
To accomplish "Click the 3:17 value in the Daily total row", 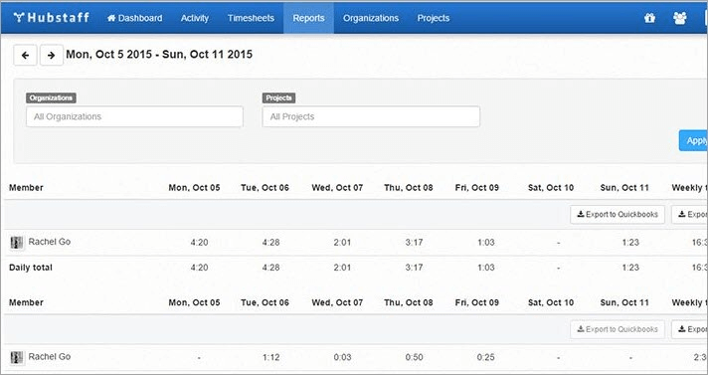I will (414, 268).
